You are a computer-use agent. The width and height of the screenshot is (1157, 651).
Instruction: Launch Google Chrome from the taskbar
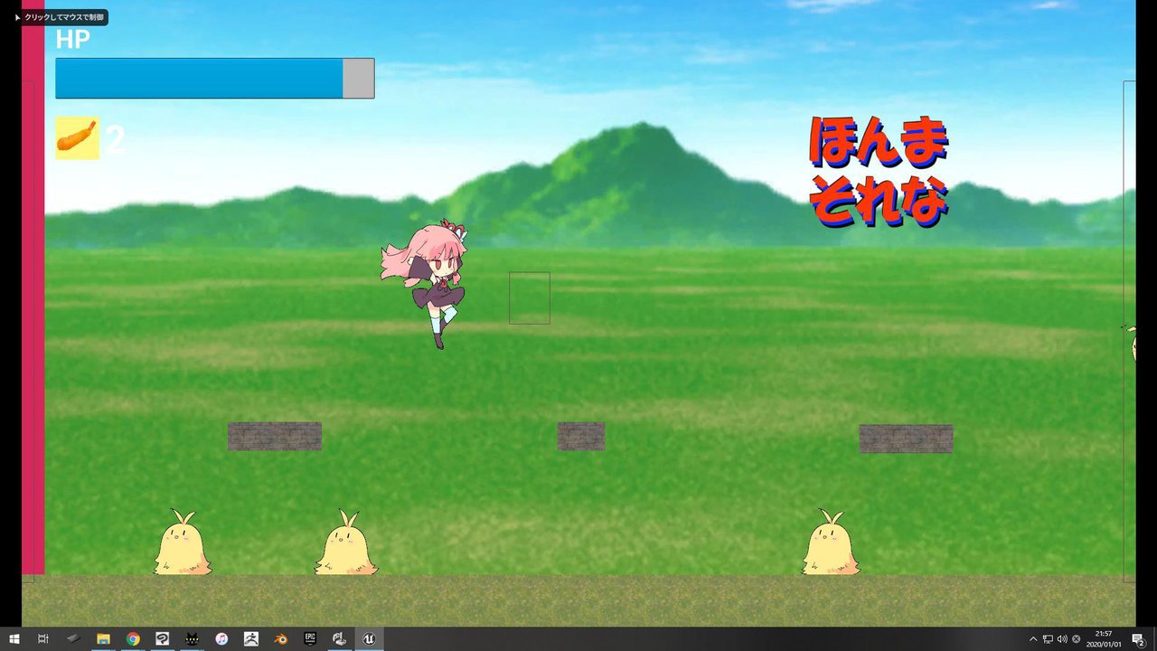coord(133,639)
